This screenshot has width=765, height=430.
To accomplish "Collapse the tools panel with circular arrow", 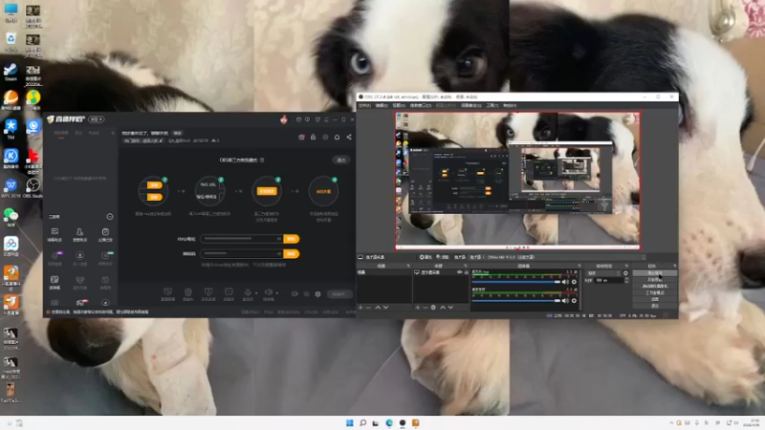I will 110,217.
